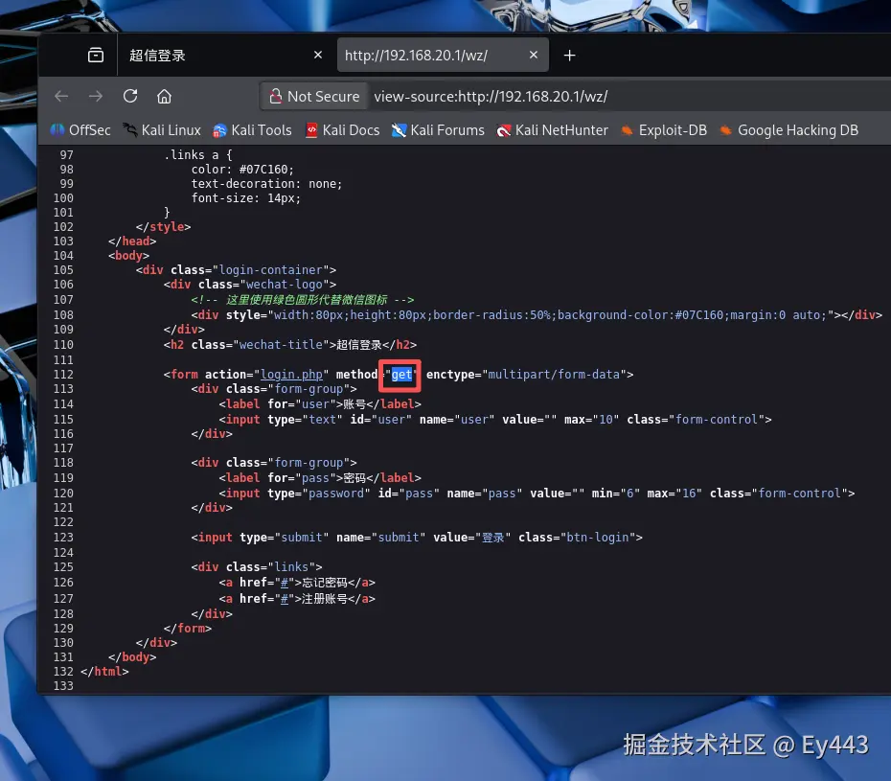The height and width of the screenshot is (781, 891).
Task: Click the wechat-logo class value
Action: [285, 285]
